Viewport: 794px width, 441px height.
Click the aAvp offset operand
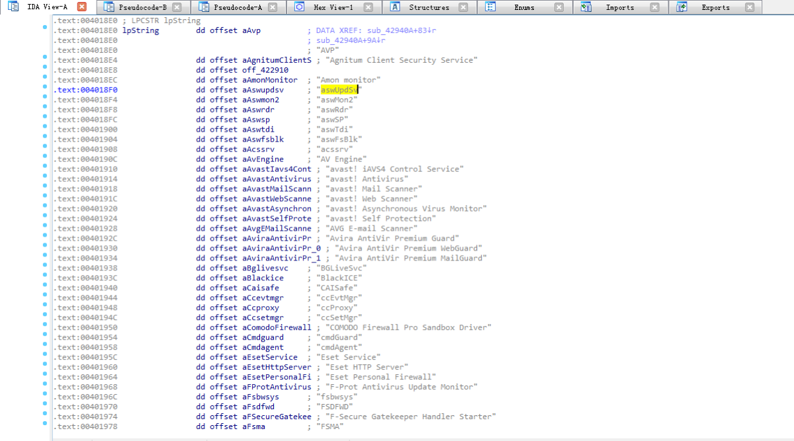251,30
